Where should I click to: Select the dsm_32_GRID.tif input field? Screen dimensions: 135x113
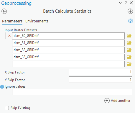68,50
